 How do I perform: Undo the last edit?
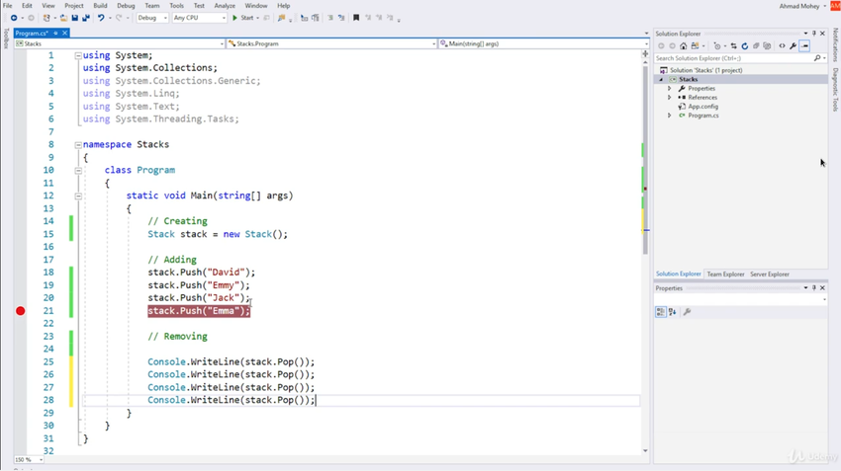click(x=101, y=18)
